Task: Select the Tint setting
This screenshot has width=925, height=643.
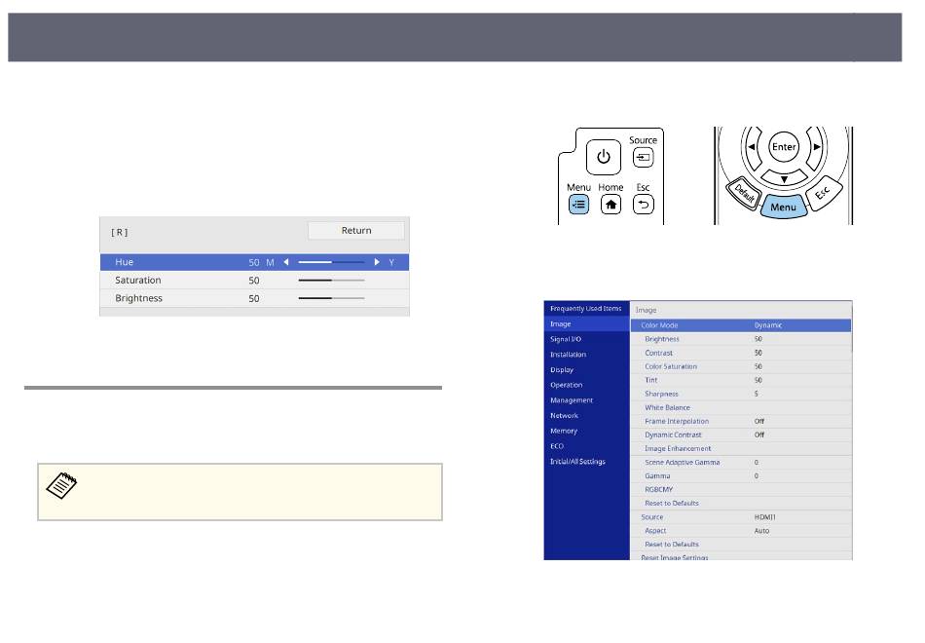Action: pyautogui.click(x=741, y=380)
